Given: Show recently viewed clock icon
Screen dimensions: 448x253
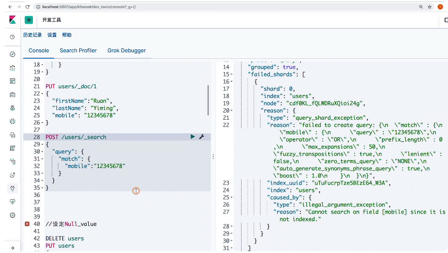Looking at the screenshot, I should click(12, 37).
